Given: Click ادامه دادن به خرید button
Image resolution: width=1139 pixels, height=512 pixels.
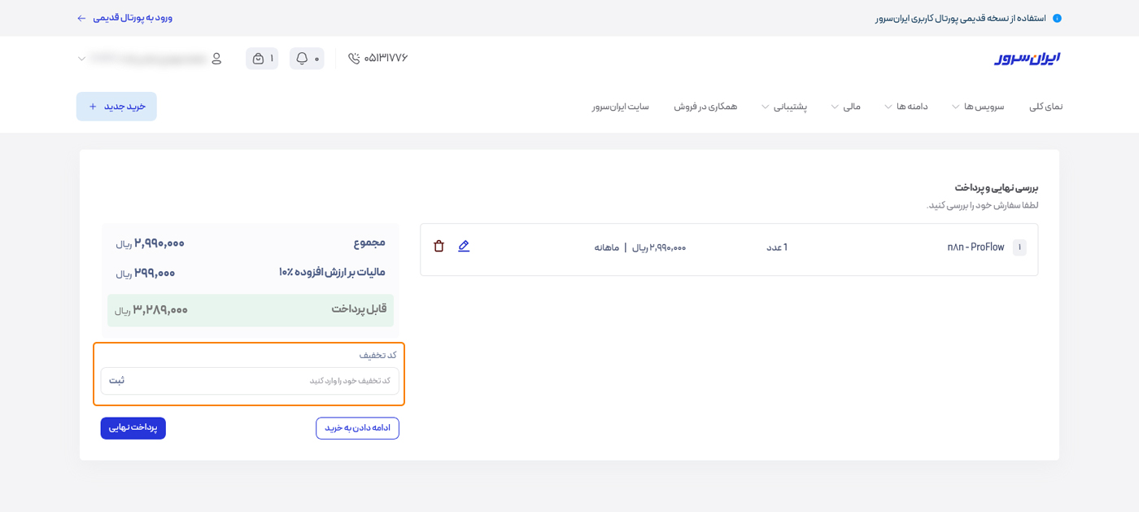Looking at the screenshot, I should (x=357, y=428).
